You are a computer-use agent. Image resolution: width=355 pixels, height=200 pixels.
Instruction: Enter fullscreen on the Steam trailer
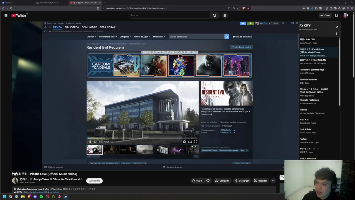tap(196, 142)
